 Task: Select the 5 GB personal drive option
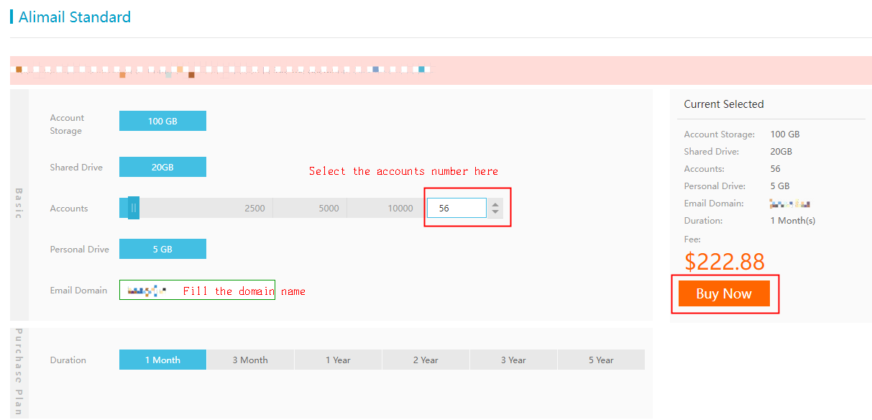(162, 249)
